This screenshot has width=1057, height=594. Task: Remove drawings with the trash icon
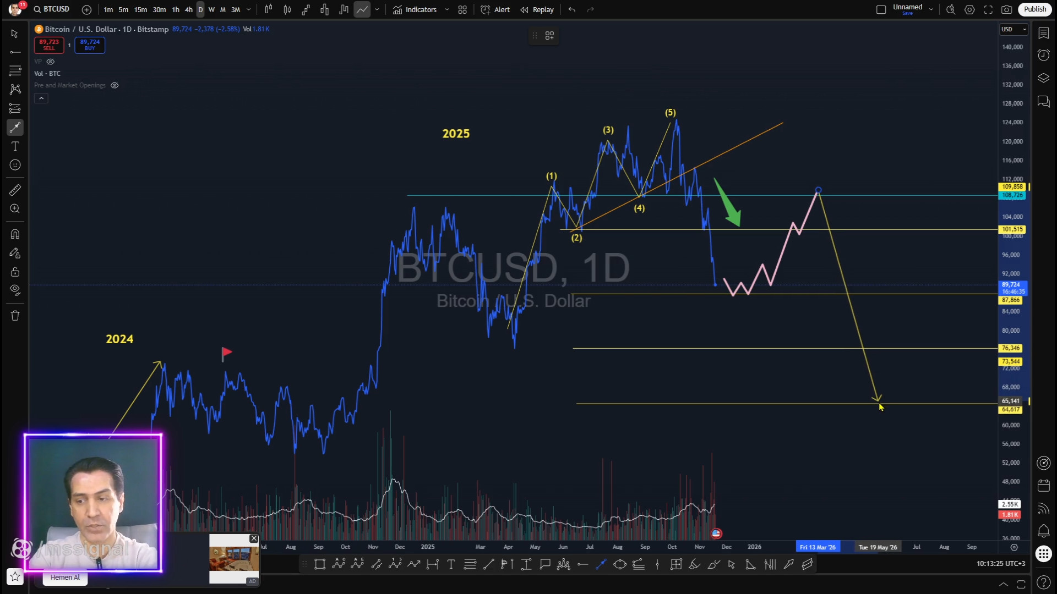15,316
